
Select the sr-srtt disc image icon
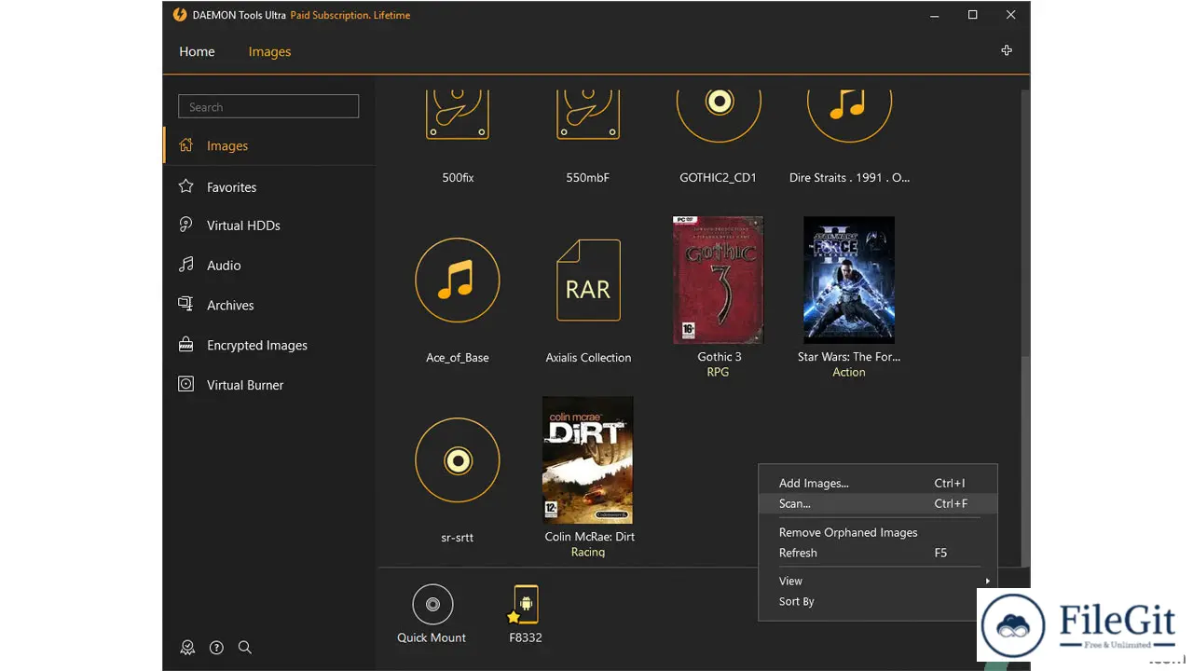(x=458, y=460)
